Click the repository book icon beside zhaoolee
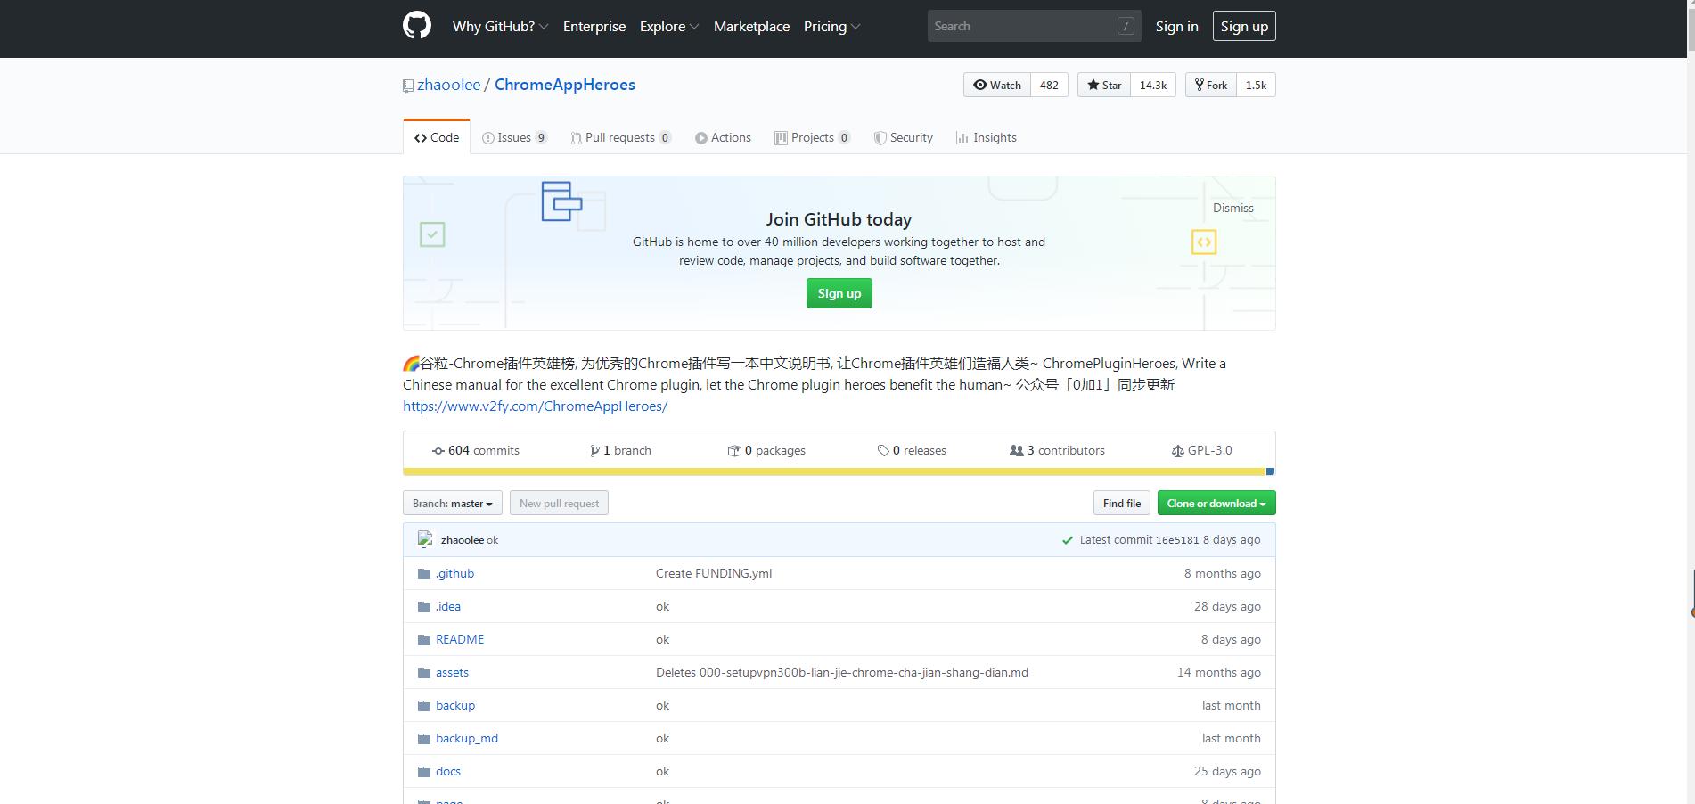 pos(408,86)
